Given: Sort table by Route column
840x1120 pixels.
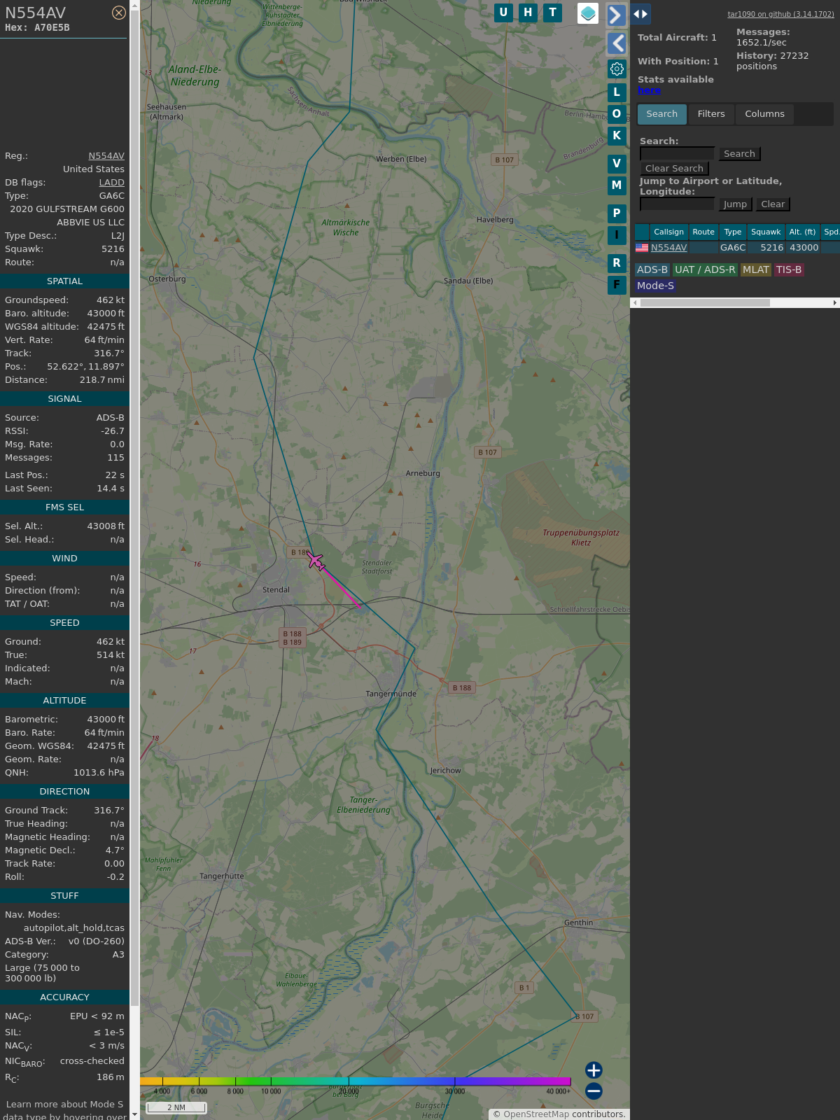Looking at the screenshot, I should point(703,232).
